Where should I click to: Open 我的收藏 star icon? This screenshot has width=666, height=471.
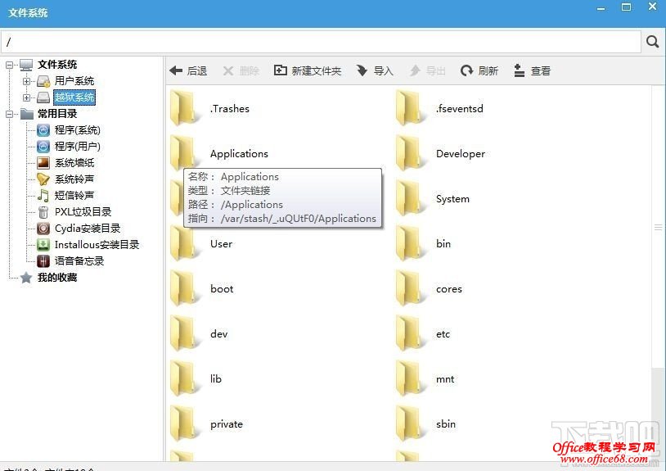click(26, 278)
